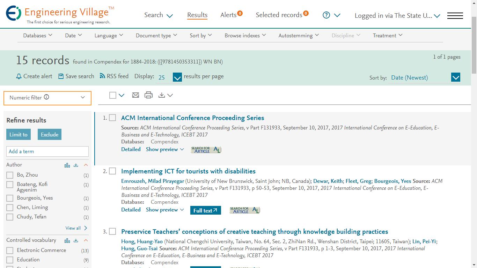Click the Add a term field
Screen dimensions: 477x268
47,151
